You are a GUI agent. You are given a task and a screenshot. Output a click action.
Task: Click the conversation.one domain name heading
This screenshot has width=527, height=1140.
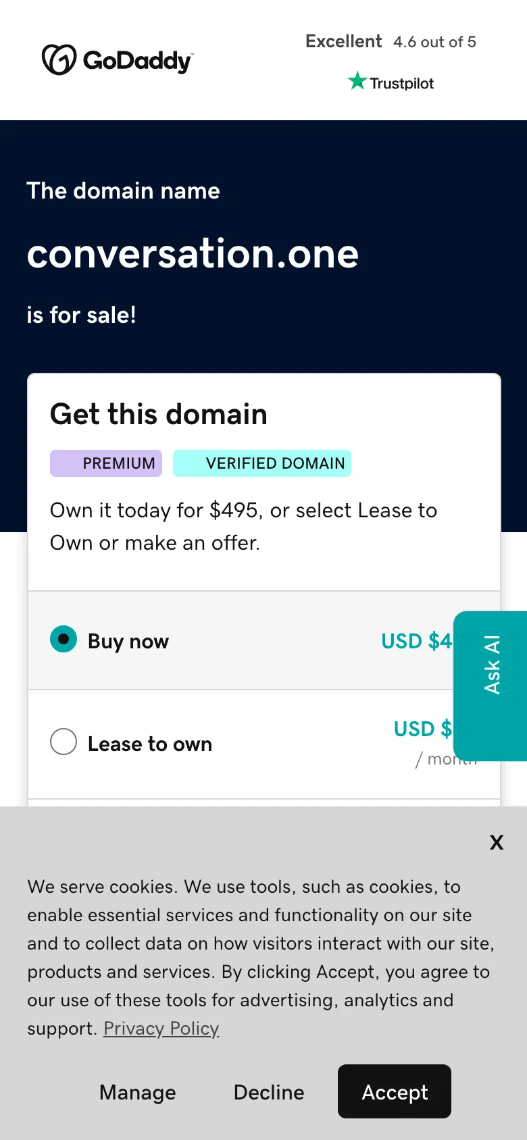193,254
